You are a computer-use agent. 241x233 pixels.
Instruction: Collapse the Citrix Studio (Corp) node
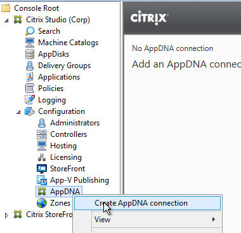click(6, 20)
